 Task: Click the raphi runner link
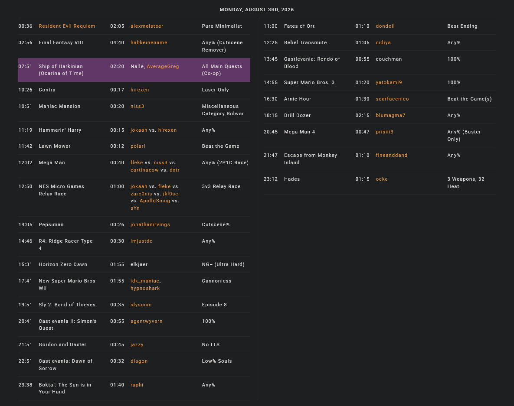point(137,385)
